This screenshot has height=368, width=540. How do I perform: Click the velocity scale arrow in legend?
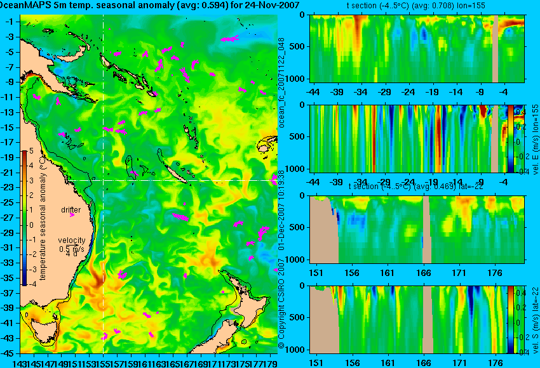[72, 245]
